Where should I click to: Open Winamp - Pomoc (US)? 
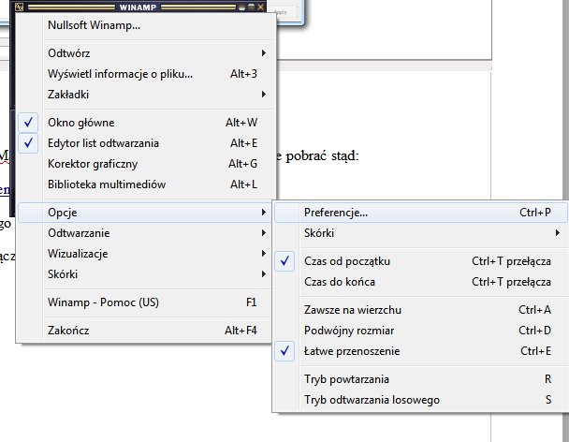point(145,302)
